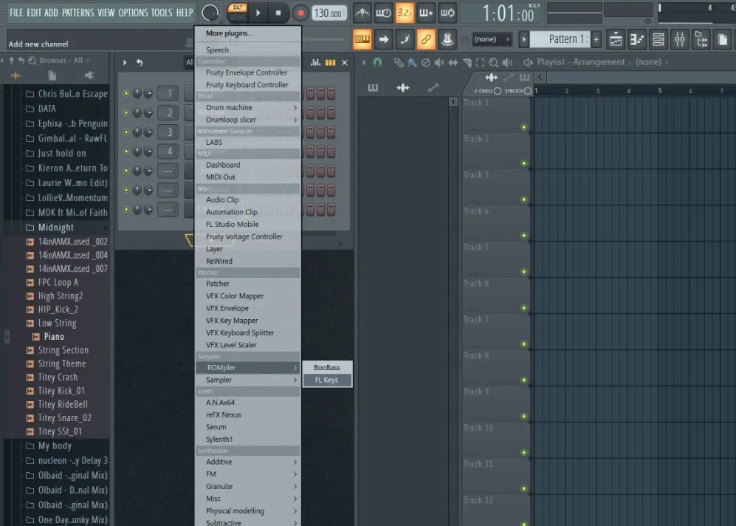Viewport: 736px width, 526px height.
Task: Select FL Keys from the ROMpler submenu
Action: [x=327, y=380]
